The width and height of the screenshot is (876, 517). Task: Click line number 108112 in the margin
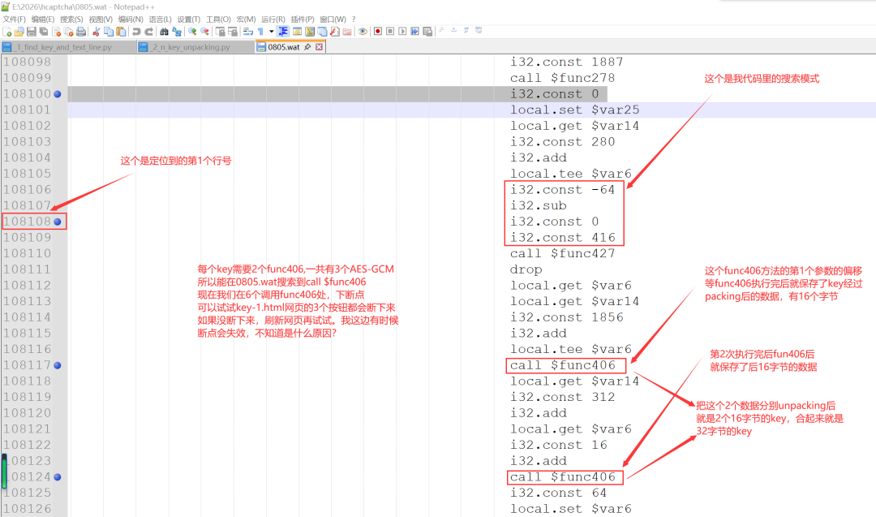27,285
